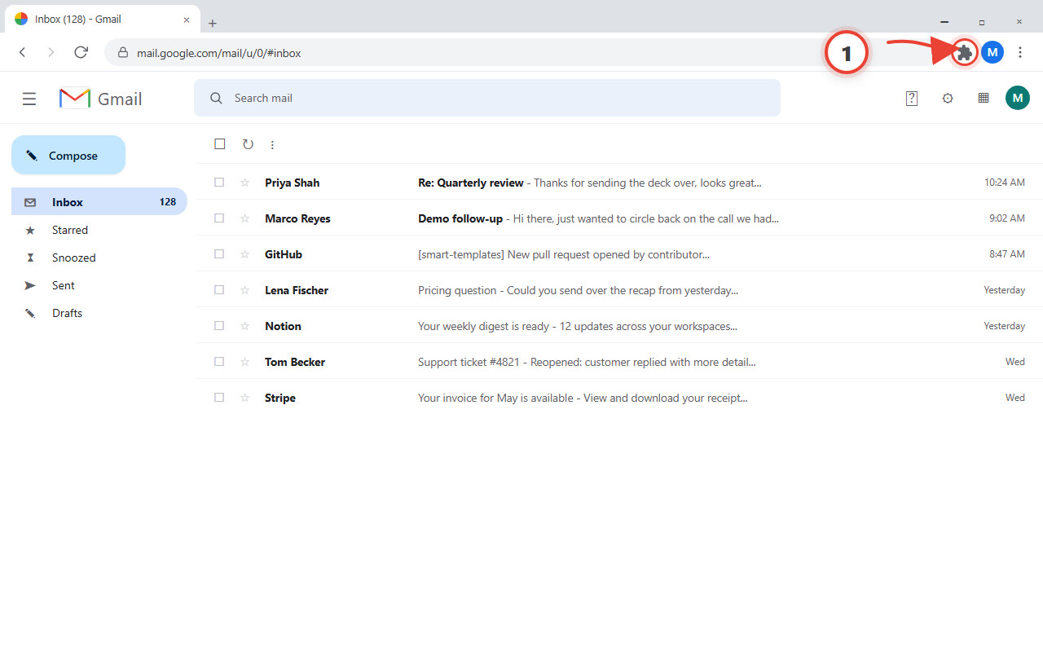Image resolution: width=1043 pixels, height=652 pixels.
Task: Star the Notion email
Action: pos(244,326)
